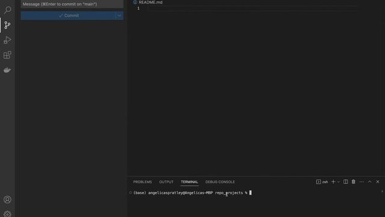
Task: Expand the Commit button dropdown arrow
Action: coord(119,16)
